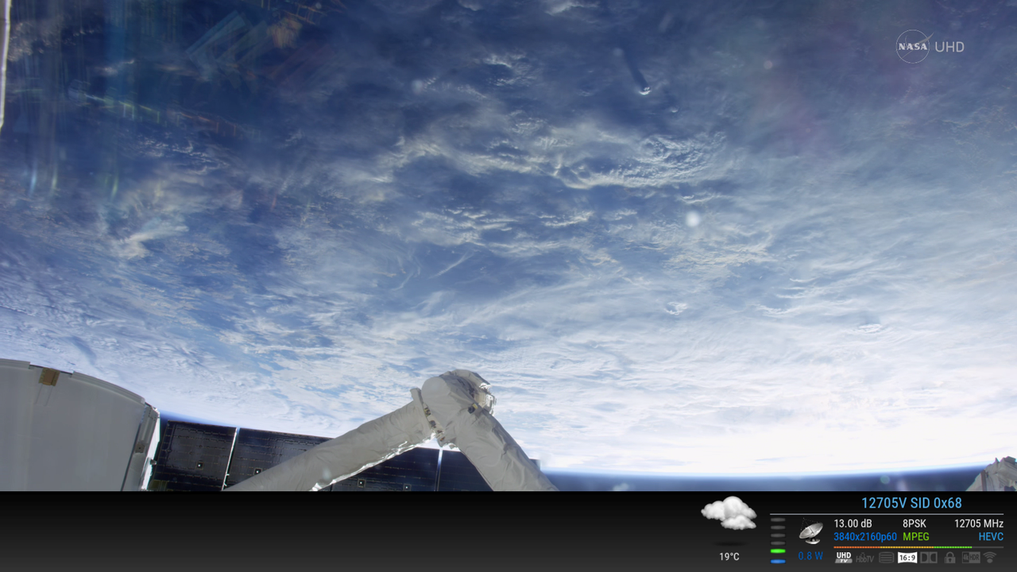Click the blue 'HEVC' codec label

click(991, 537)
